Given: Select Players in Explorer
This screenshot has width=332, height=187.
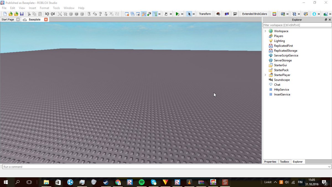Looking at the screenshot, I should tap(279, 36).
